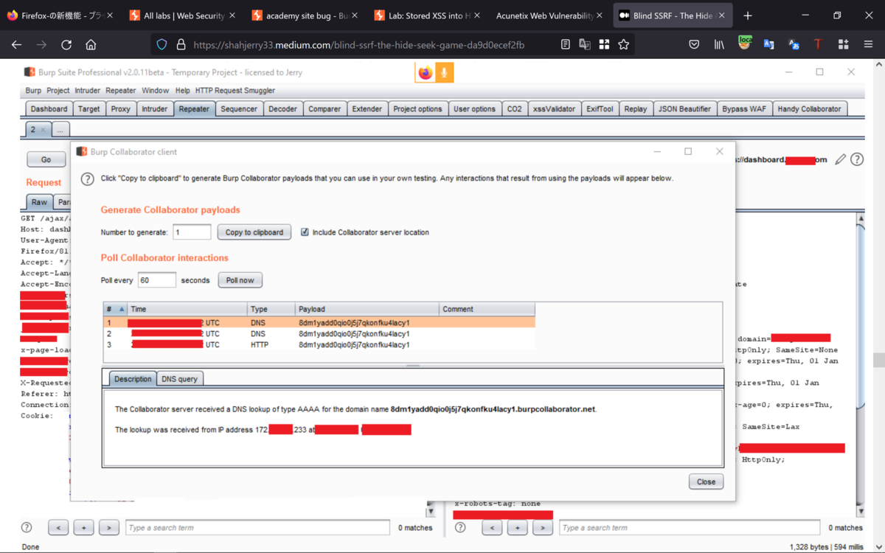Click the 'Poll every' seconds field
885x553 pixels.
[157, 280]
